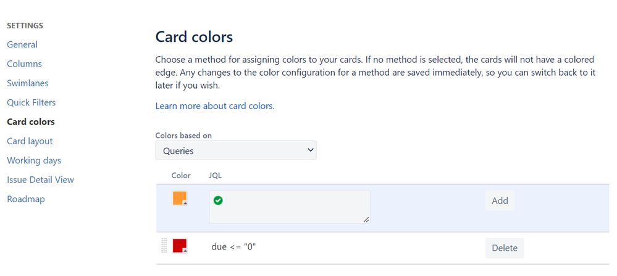Open Working days settings
Screen dimensions: 617x276
34,160
